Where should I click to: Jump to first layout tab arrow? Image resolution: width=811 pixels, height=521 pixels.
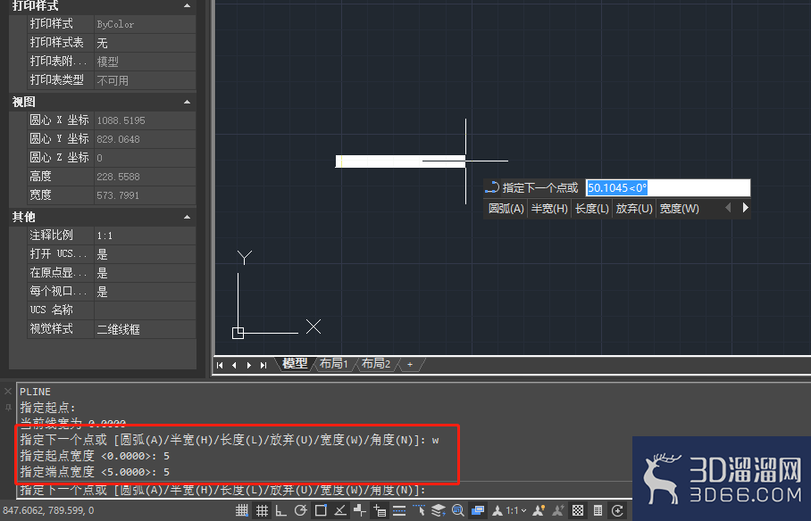point(220,365)
